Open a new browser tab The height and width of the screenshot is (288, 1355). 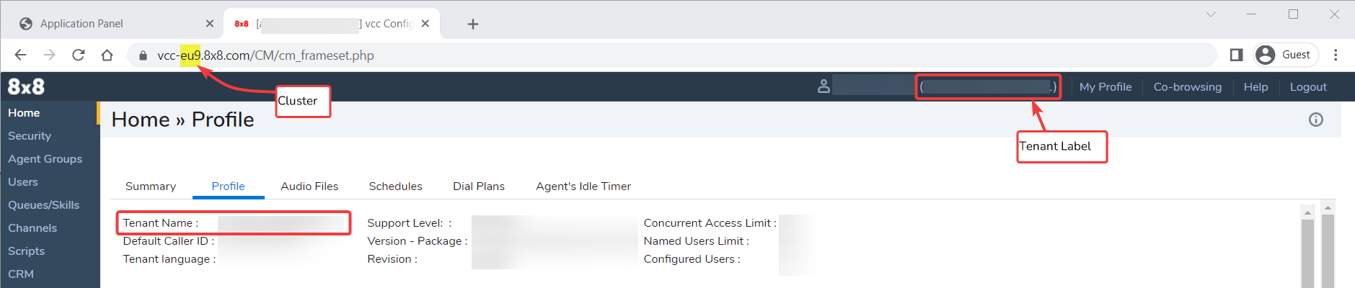tap(473, 24)
